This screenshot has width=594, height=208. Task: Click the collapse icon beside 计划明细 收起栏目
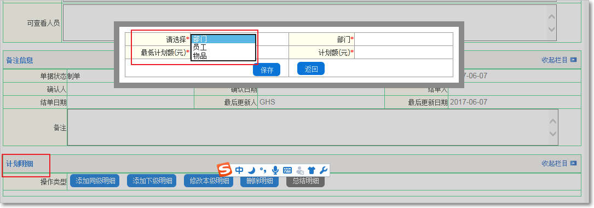tap(573, 163)
